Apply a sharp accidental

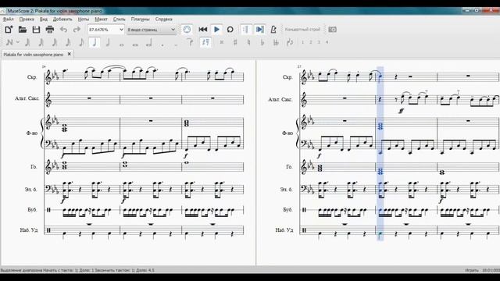pos(235,42)
